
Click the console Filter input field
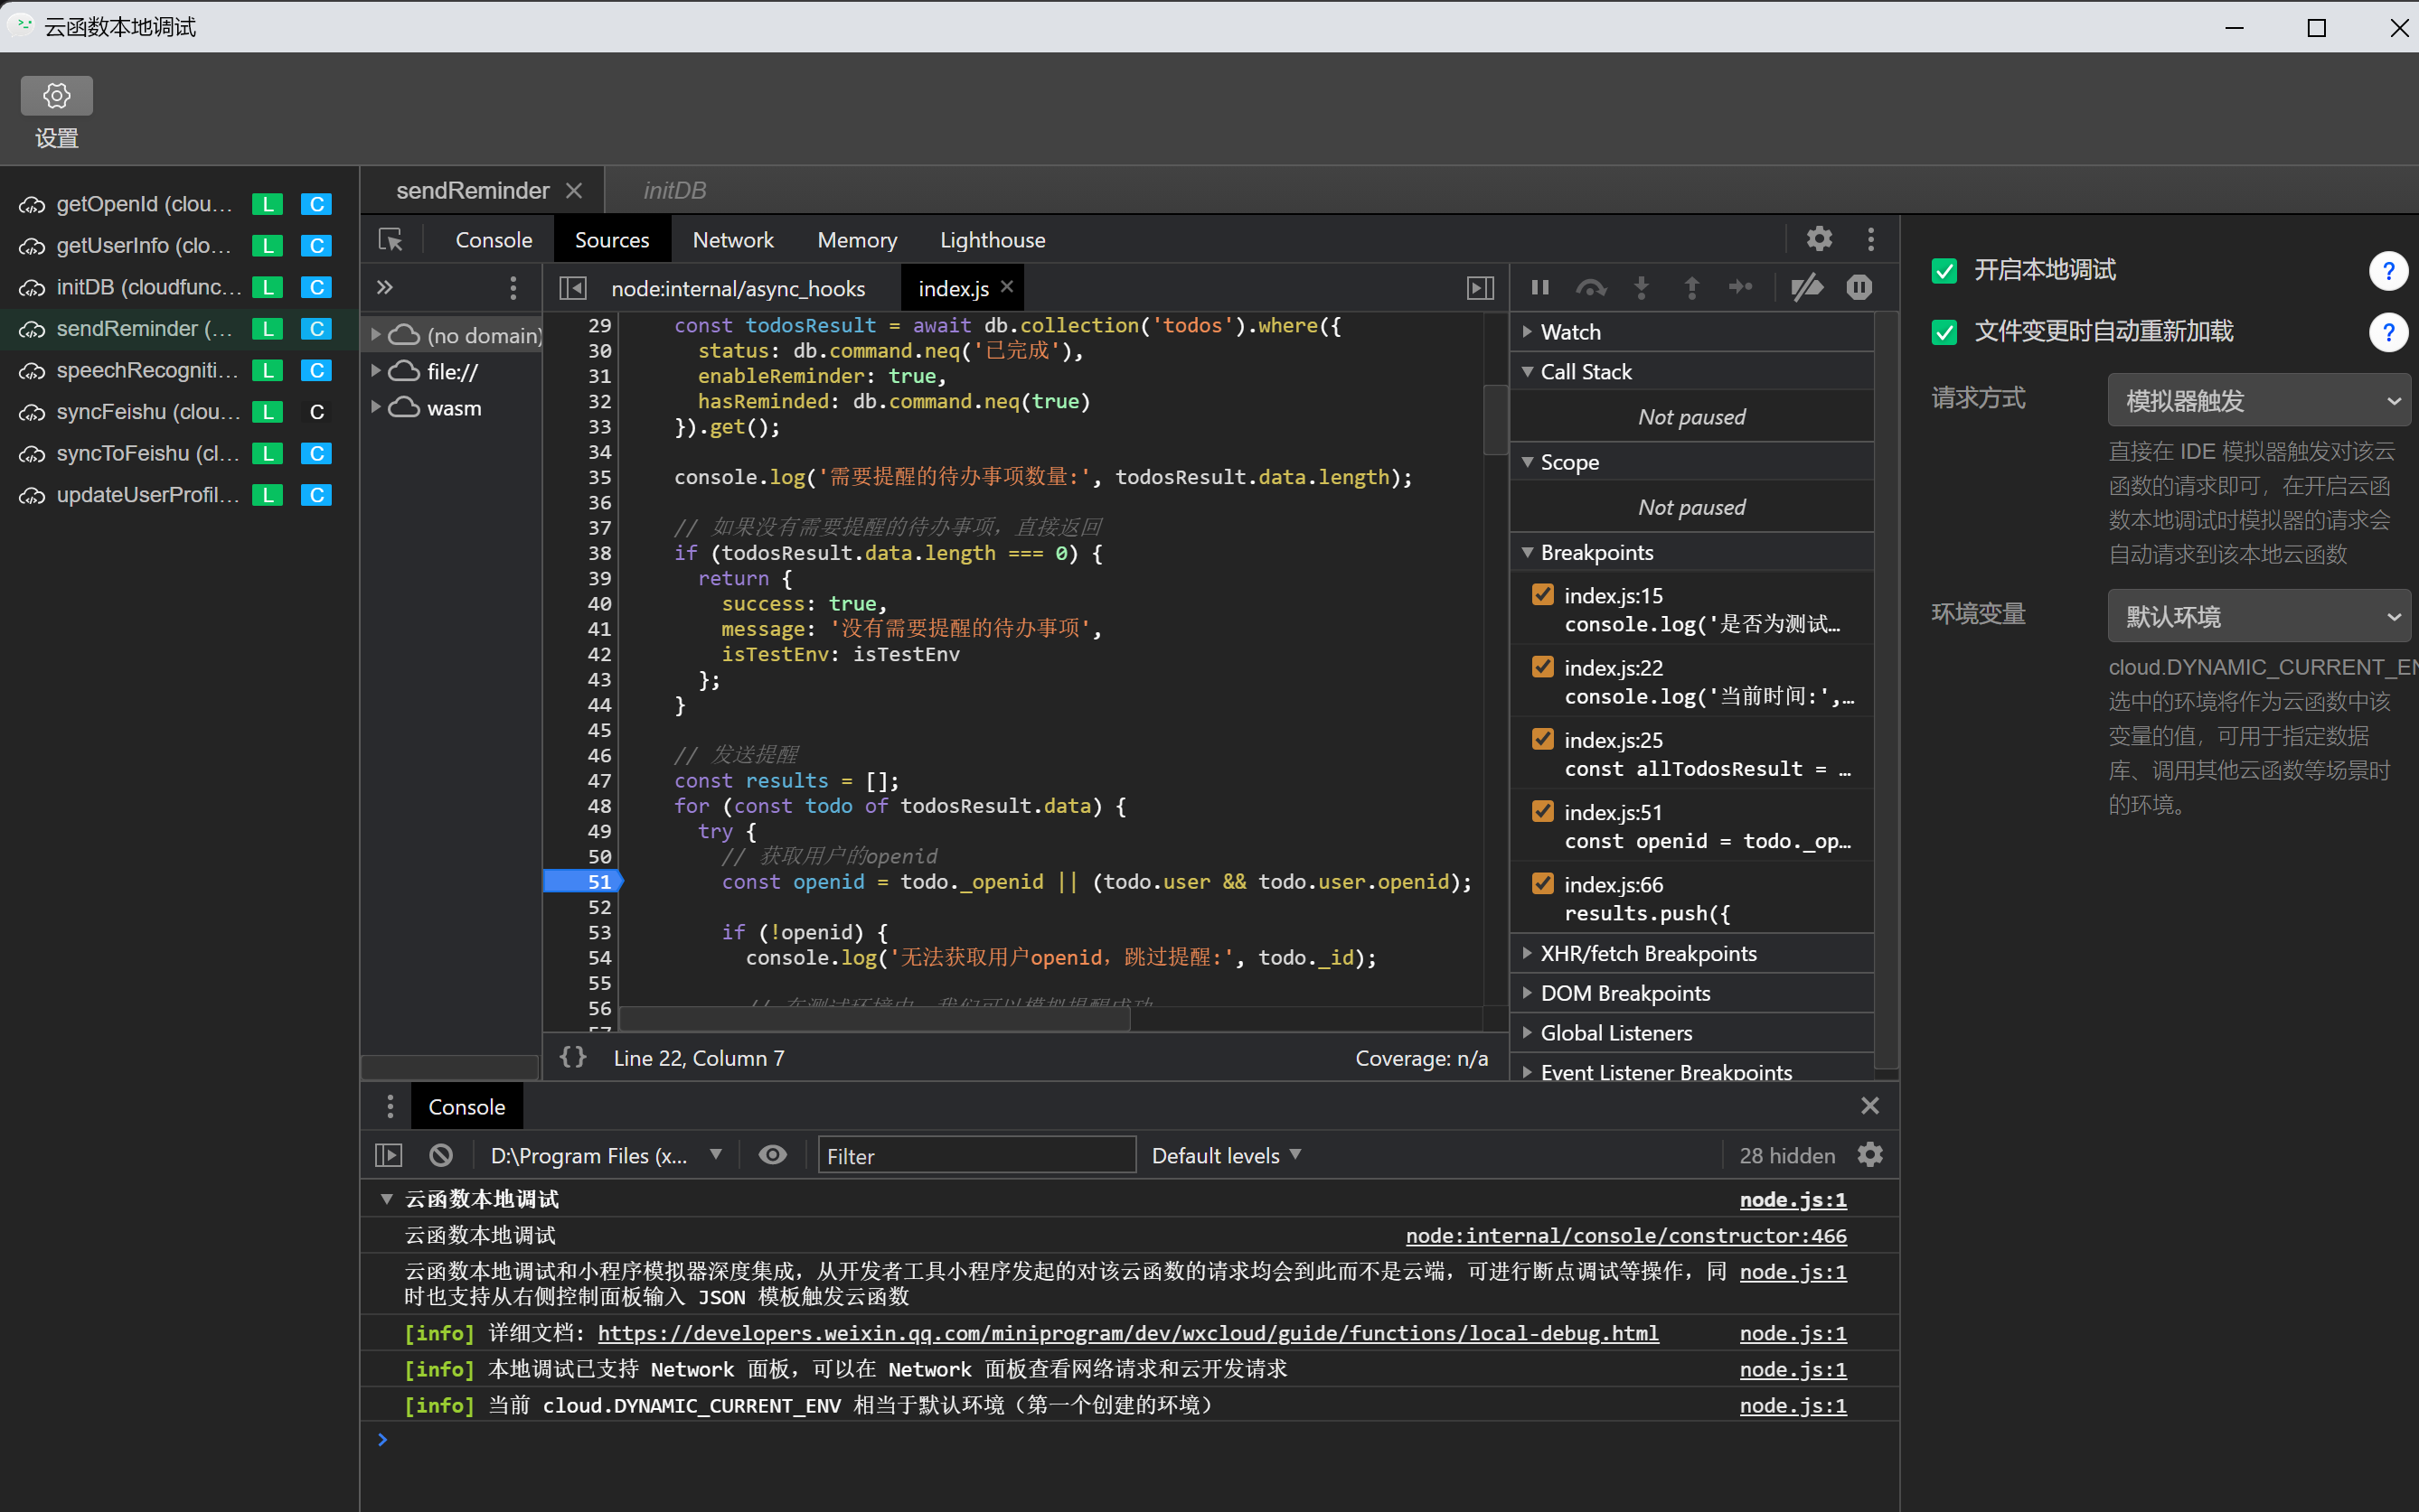point(975,1155)
